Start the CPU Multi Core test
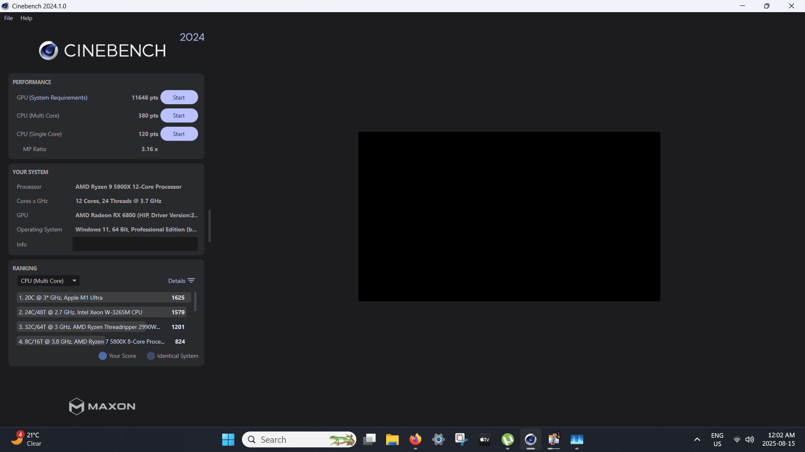The width and height of the screenshot is (805, 452). tap(179, 116)
